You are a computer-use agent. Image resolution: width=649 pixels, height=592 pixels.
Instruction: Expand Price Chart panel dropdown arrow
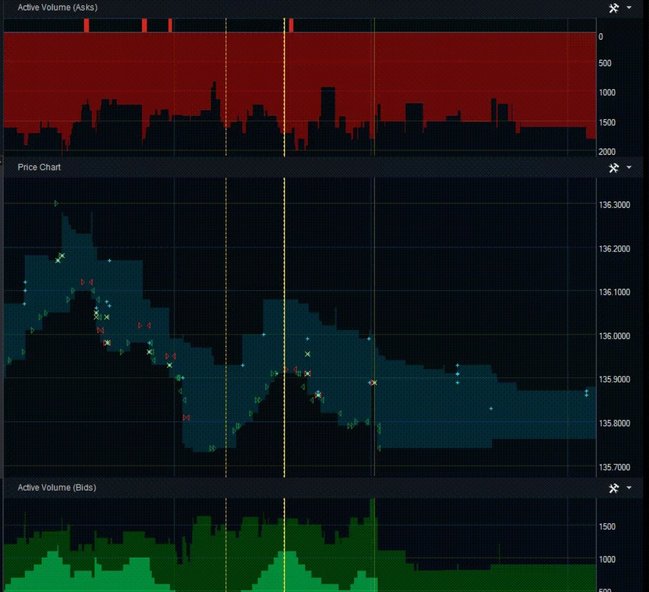pyautogui.click(x=629, y=167)
